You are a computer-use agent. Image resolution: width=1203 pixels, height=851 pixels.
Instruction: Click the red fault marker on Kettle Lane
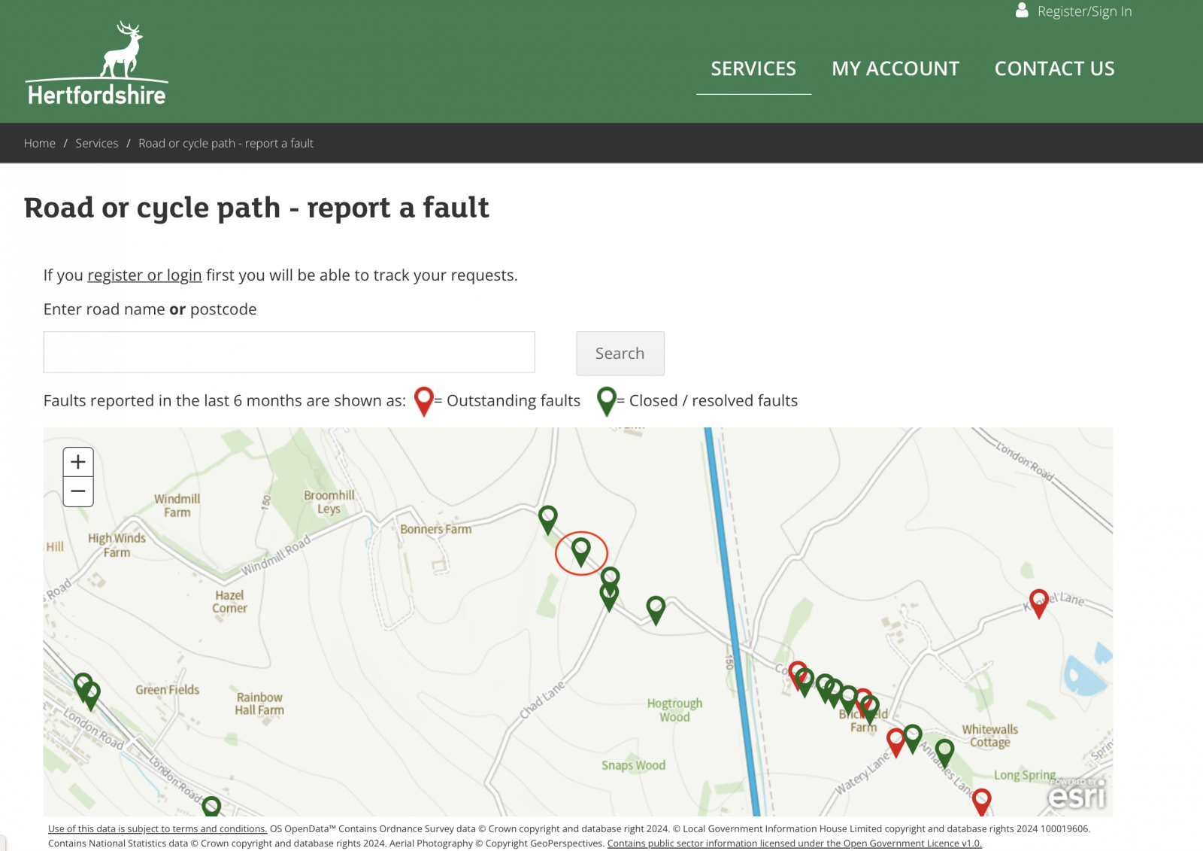click(1038, 601)
